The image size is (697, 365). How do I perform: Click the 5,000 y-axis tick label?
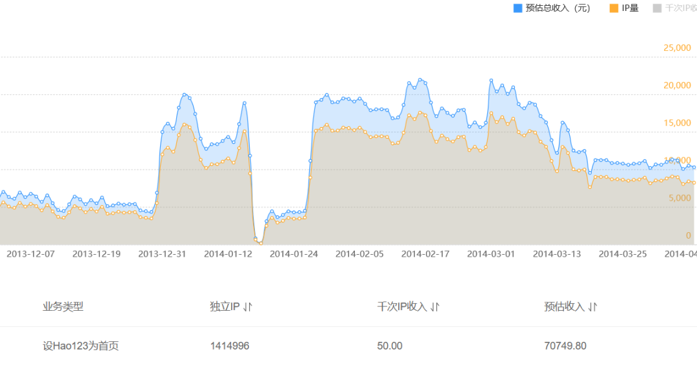coord(680,198)
